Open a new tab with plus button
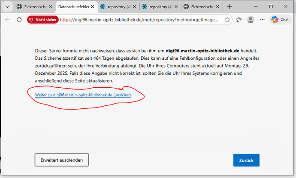The image size is (296, 178). pos(230,6)
